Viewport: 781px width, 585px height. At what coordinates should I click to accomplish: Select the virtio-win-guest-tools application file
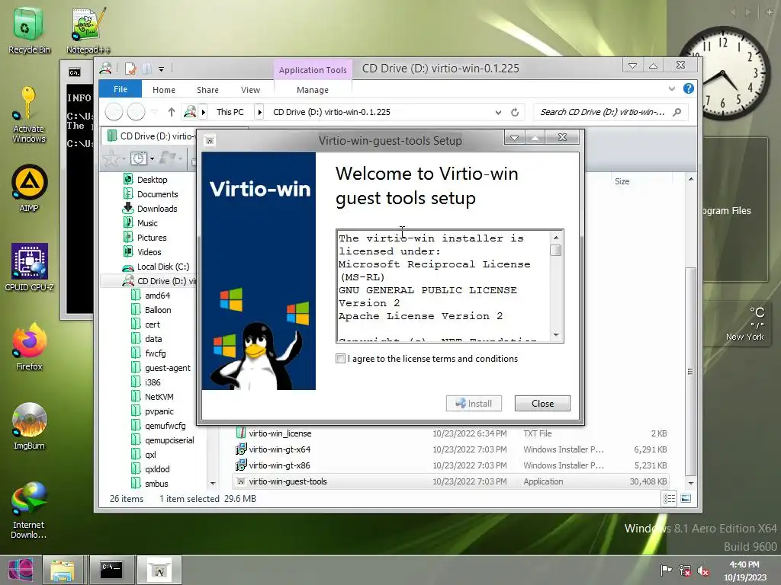point(451,481)
